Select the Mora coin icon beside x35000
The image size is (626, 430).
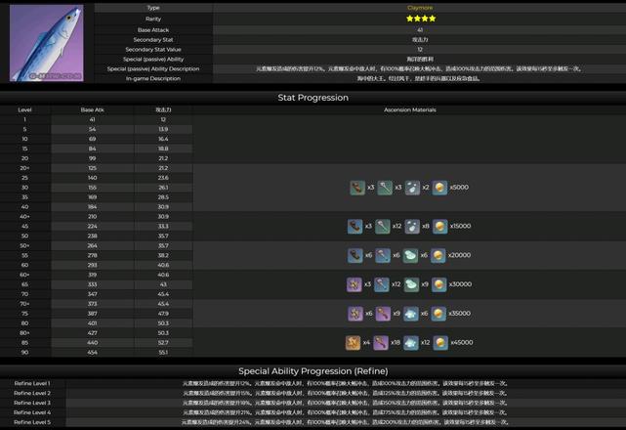click(439, 314)
